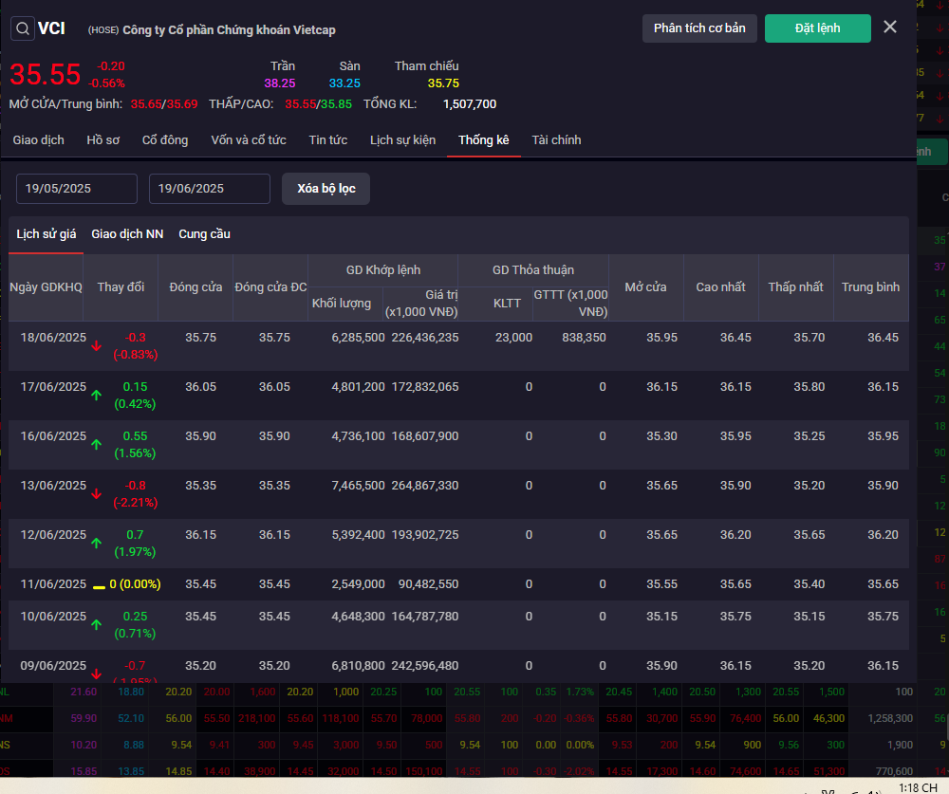Screen dimensions: 949x794
Task: Click the green up arrow for 10/06/2025
Action: coord(96,624)
